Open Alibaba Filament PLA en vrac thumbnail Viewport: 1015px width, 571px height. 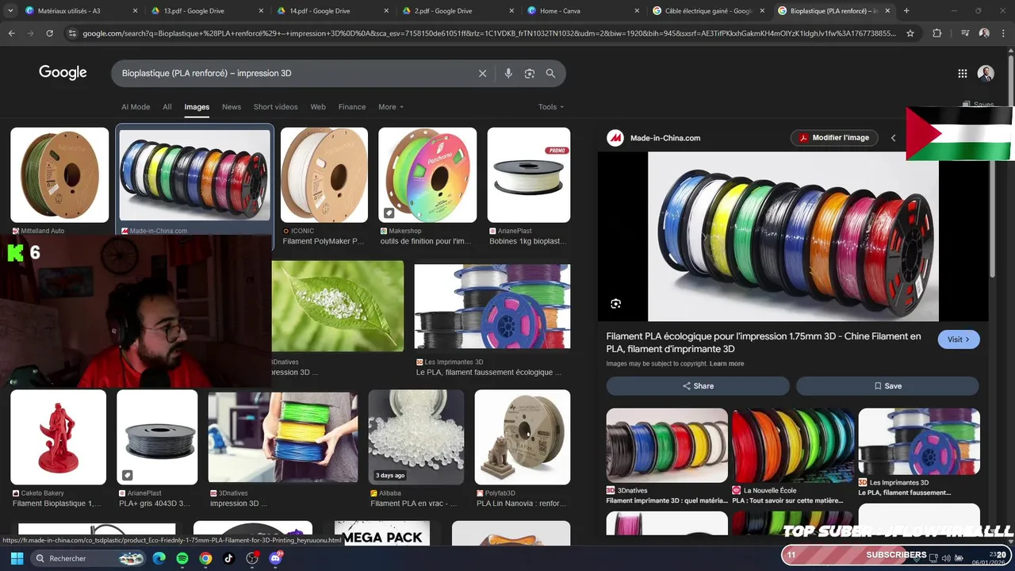point(416,437)
